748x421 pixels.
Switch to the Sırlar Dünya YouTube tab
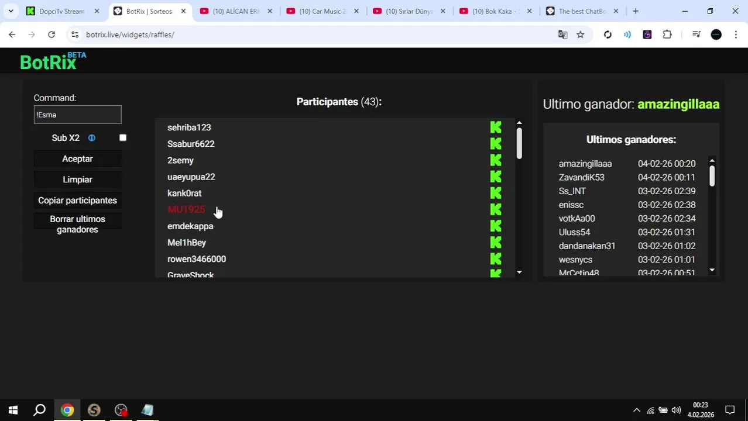(x=409, y=11)
